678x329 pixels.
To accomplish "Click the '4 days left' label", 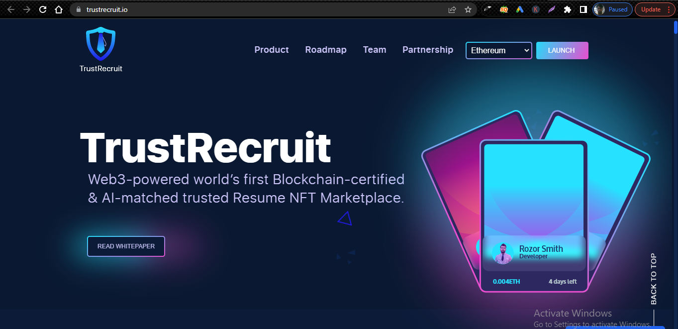I will point(563,282).
